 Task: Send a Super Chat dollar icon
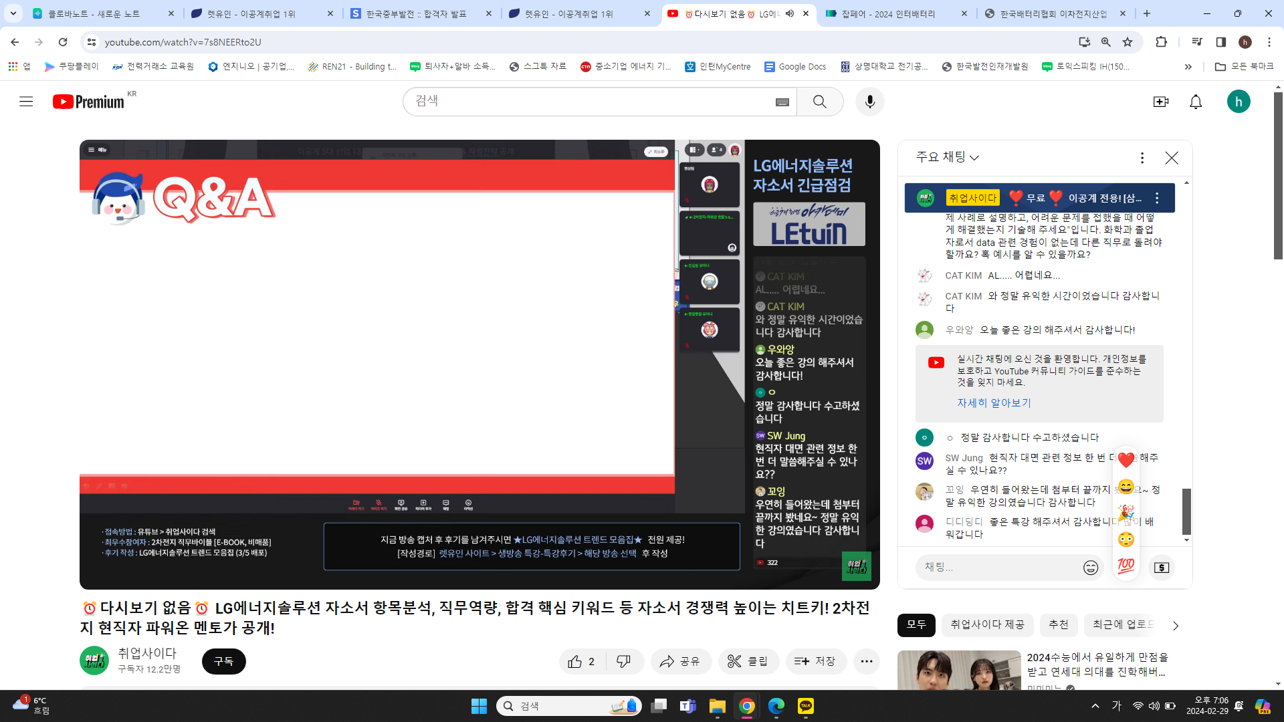point(1162,568)
